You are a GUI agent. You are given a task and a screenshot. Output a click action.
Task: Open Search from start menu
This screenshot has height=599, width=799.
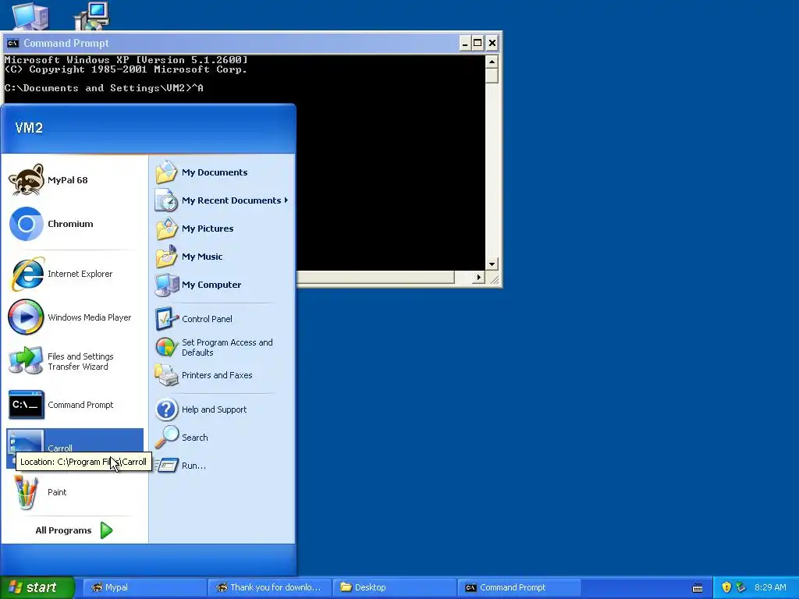[222, 438]
